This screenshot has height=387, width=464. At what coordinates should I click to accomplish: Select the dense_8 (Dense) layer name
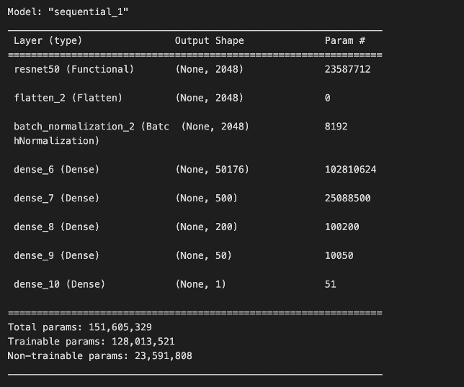(56, 227)
